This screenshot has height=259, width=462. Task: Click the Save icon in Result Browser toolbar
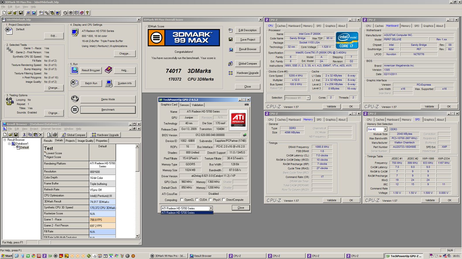pyautogui.click(x=16, y=135)
